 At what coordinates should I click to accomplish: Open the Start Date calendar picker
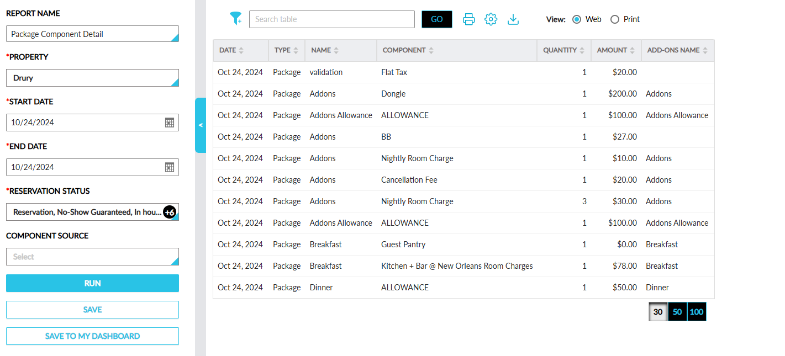tap(170, 123)
